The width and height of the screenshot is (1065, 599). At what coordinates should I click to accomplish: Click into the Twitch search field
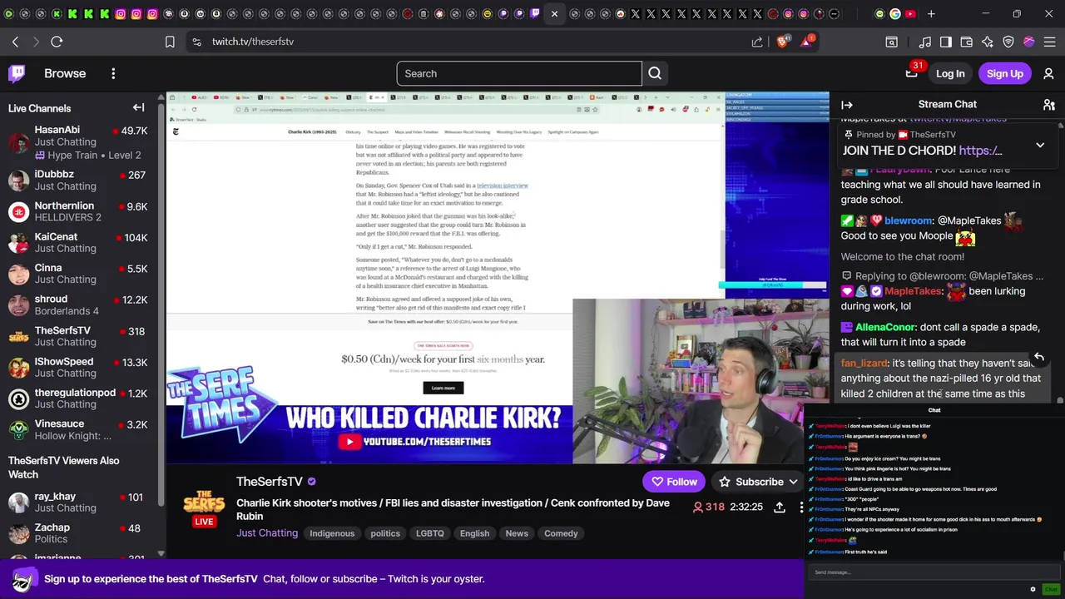click(x=519, y=73)
